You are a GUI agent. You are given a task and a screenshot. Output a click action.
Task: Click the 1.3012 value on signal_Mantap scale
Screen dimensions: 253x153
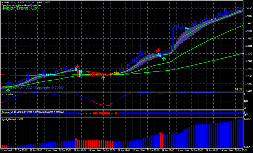(x=247, y=119)
